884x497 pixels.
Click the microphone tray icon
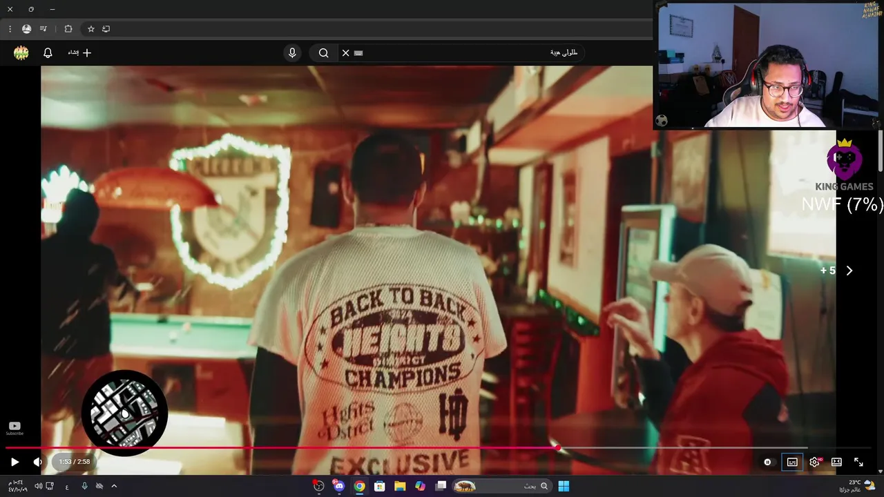(x=84, y=486)
